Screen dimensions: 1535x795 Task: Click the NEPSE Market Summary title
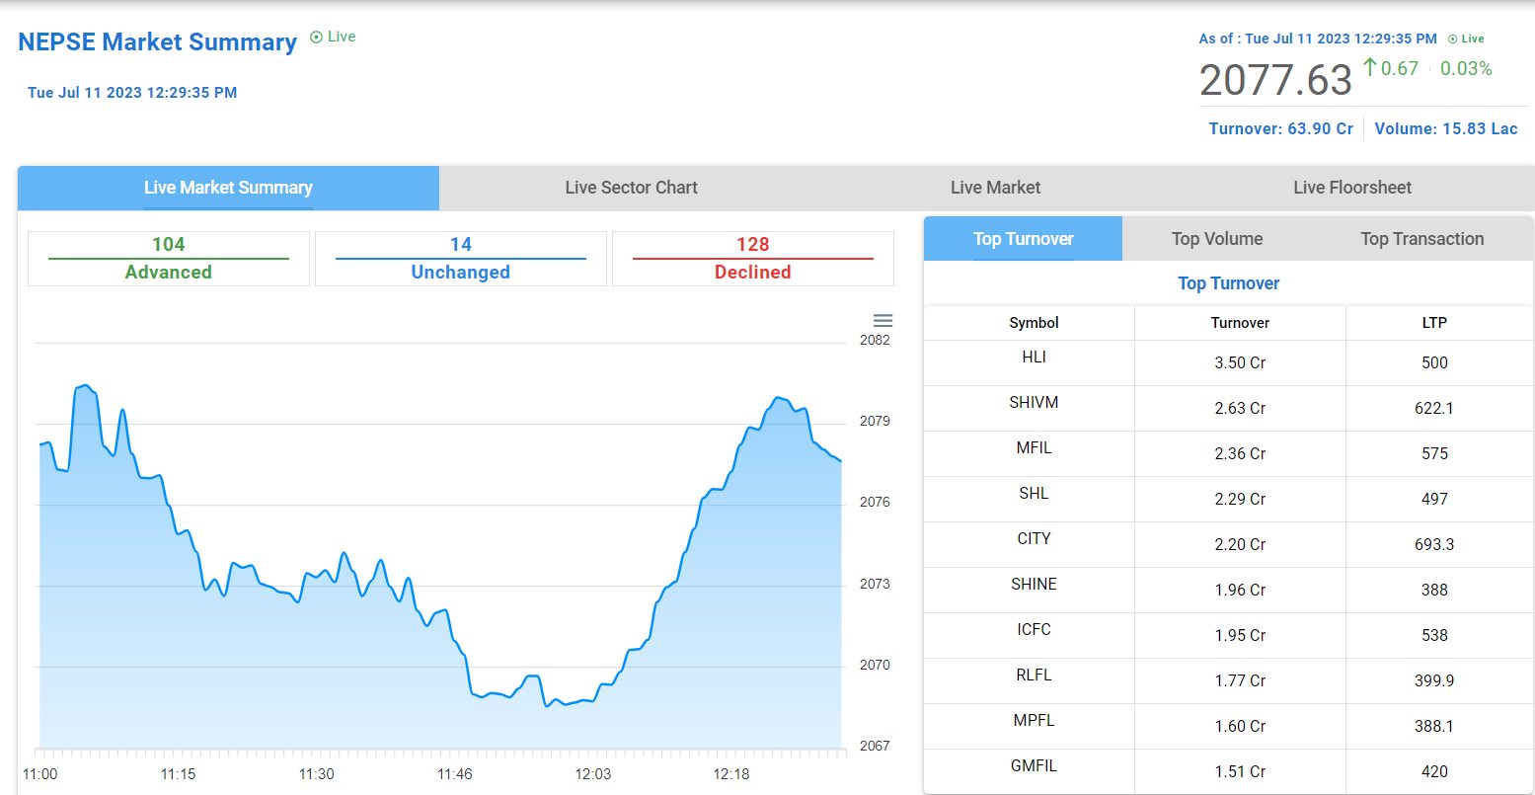[x=158, y=42]
